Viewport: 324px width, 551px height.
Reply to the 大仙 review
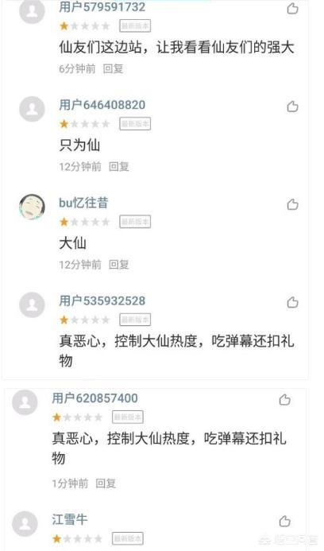coord(119,264)
